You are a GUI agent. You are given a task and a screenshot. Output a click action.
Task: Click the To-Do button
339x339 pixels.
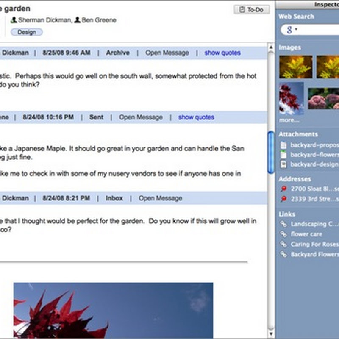coord(252,9)
